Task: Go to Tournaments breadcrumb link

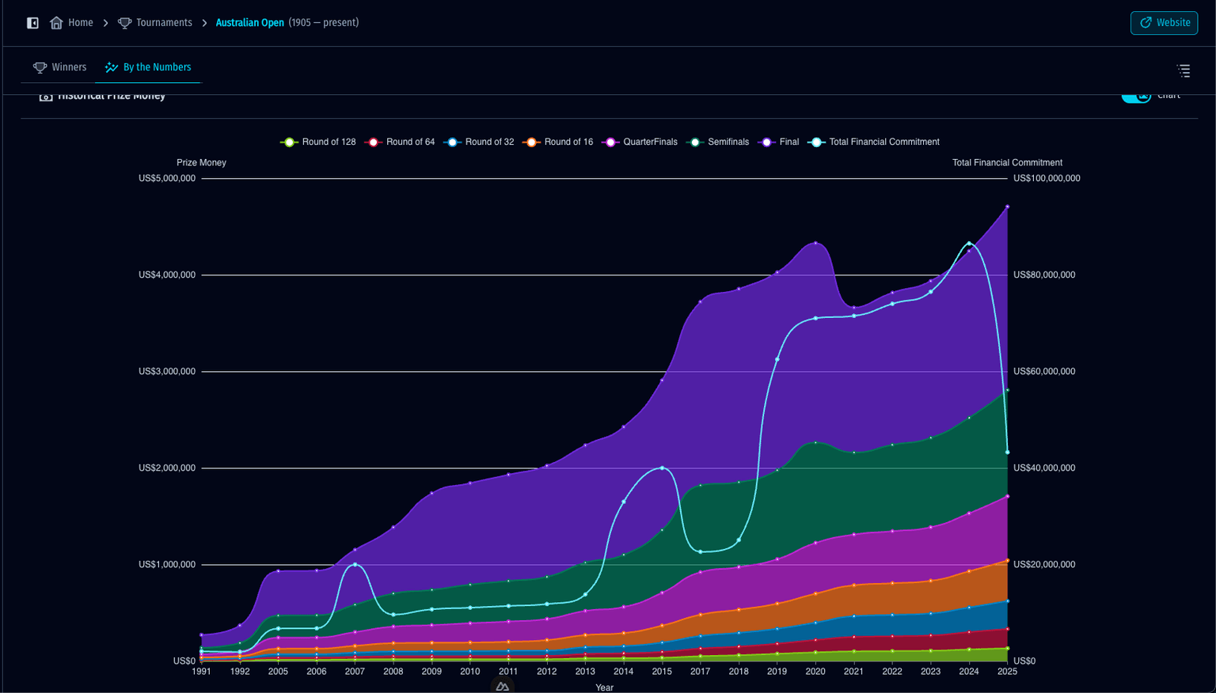Action: (x=155, y=23)
